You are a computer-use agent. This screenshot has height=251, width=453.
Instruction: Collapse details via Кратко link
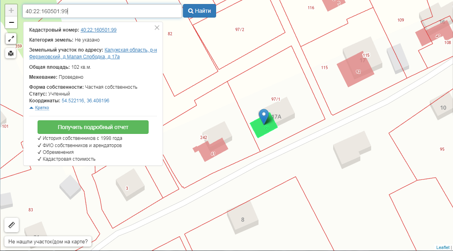[42, 108]
